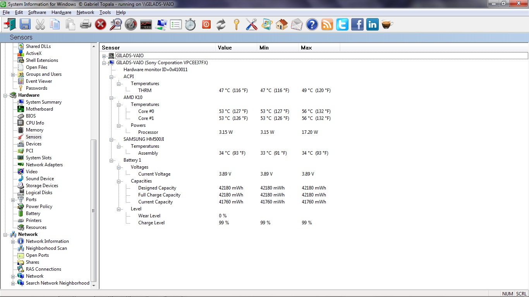Click the Sensor column header
Screen dimensions: 529x297
[x=157, y=48]
